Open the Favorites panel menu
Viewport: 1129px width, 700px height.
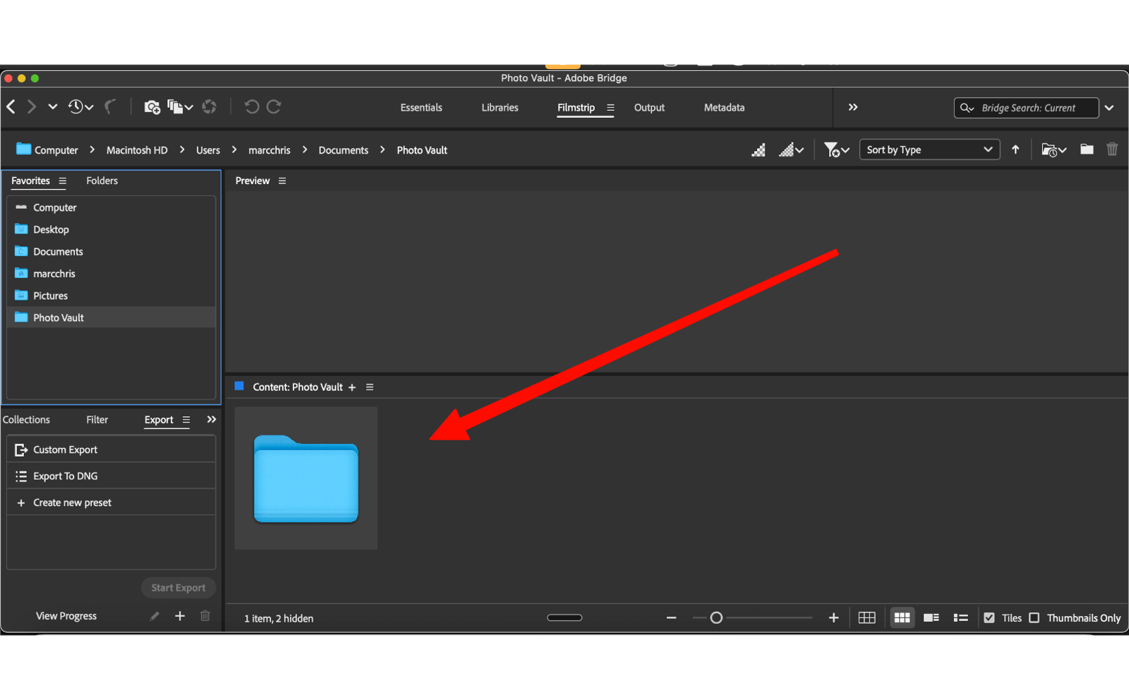coord(63,181)
